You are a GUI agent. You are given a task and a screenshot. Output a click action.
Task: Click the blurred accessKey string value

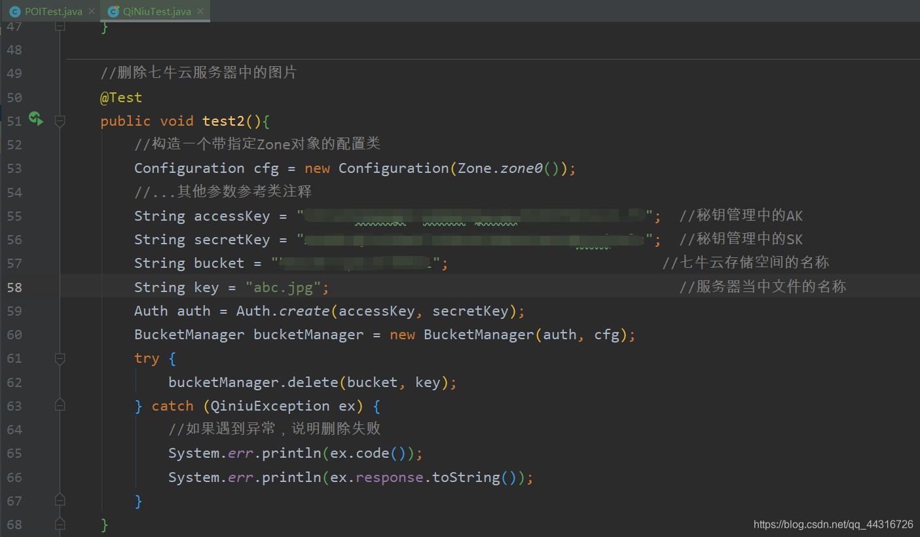pyautogui.click(x=475, y=215)
